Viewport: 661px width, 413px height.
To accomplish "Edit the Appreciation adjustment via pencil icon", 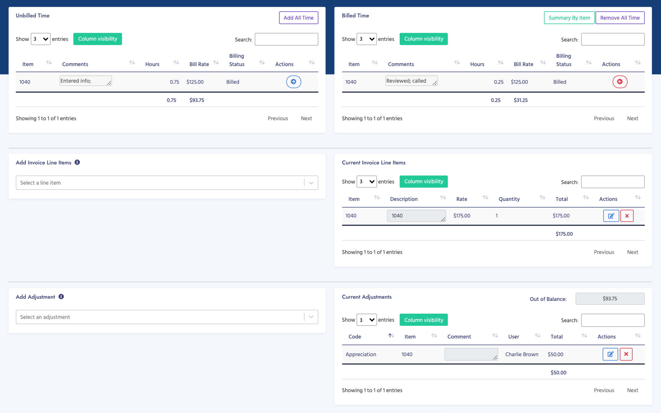I will point(611,354).
